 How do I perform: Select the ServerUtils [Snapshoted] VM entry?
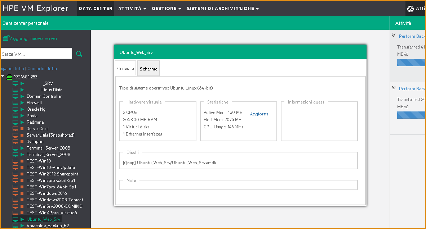[x=50, y=135]
